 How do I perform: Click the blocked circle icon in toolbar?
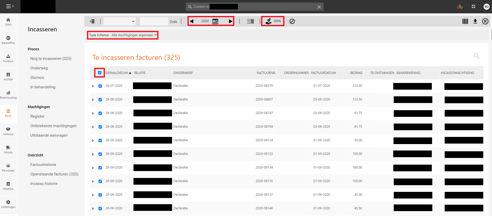(292, 21)
